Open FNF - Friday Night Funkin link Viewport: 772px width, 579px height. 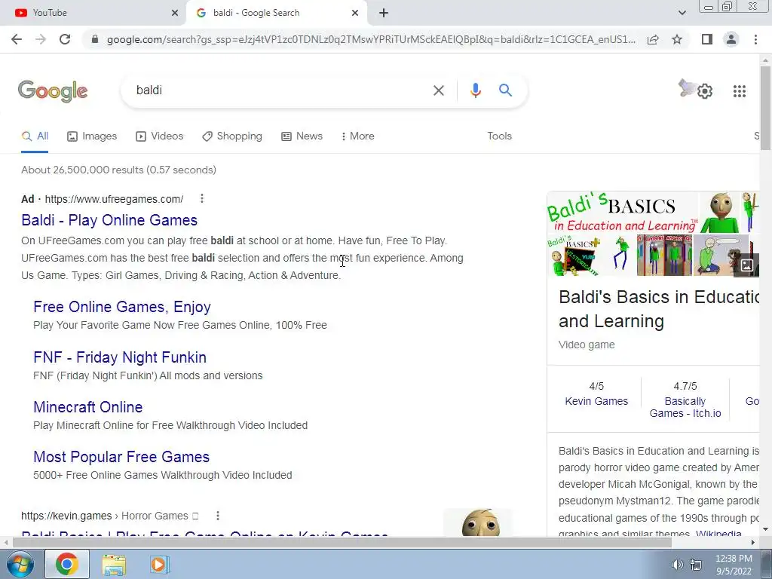pyautogui.click(x=120, y=357)
